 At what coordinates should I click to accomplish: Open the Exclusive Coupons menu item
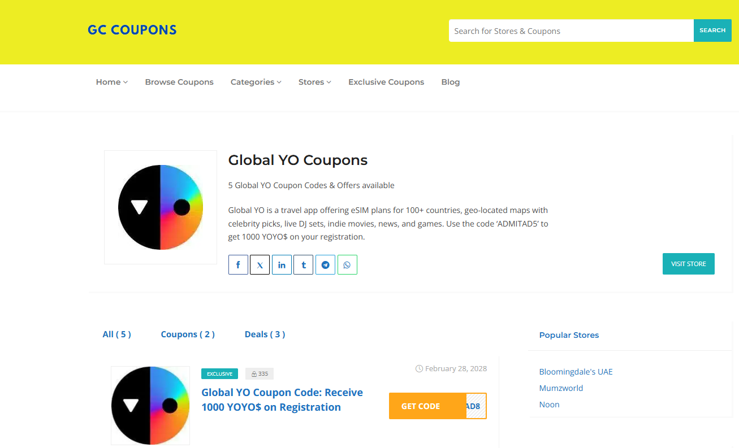(x=386, y=82)
